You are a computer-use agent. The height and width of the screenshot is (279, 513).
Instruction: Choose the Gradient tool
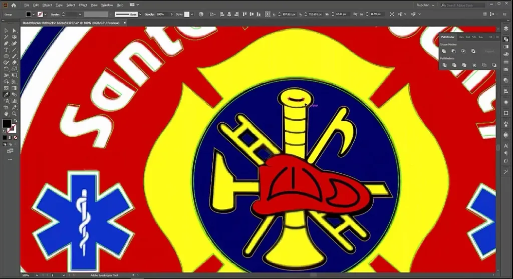tap(14, 88)
